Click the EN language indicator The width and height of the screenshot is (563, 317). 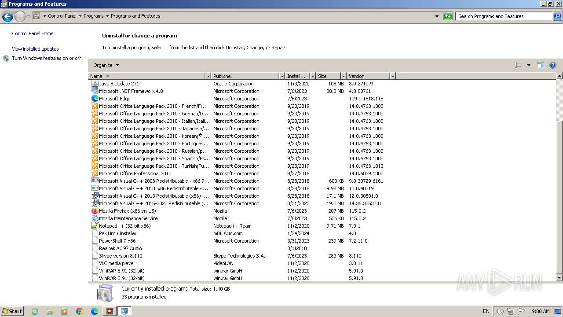point(486,311)
